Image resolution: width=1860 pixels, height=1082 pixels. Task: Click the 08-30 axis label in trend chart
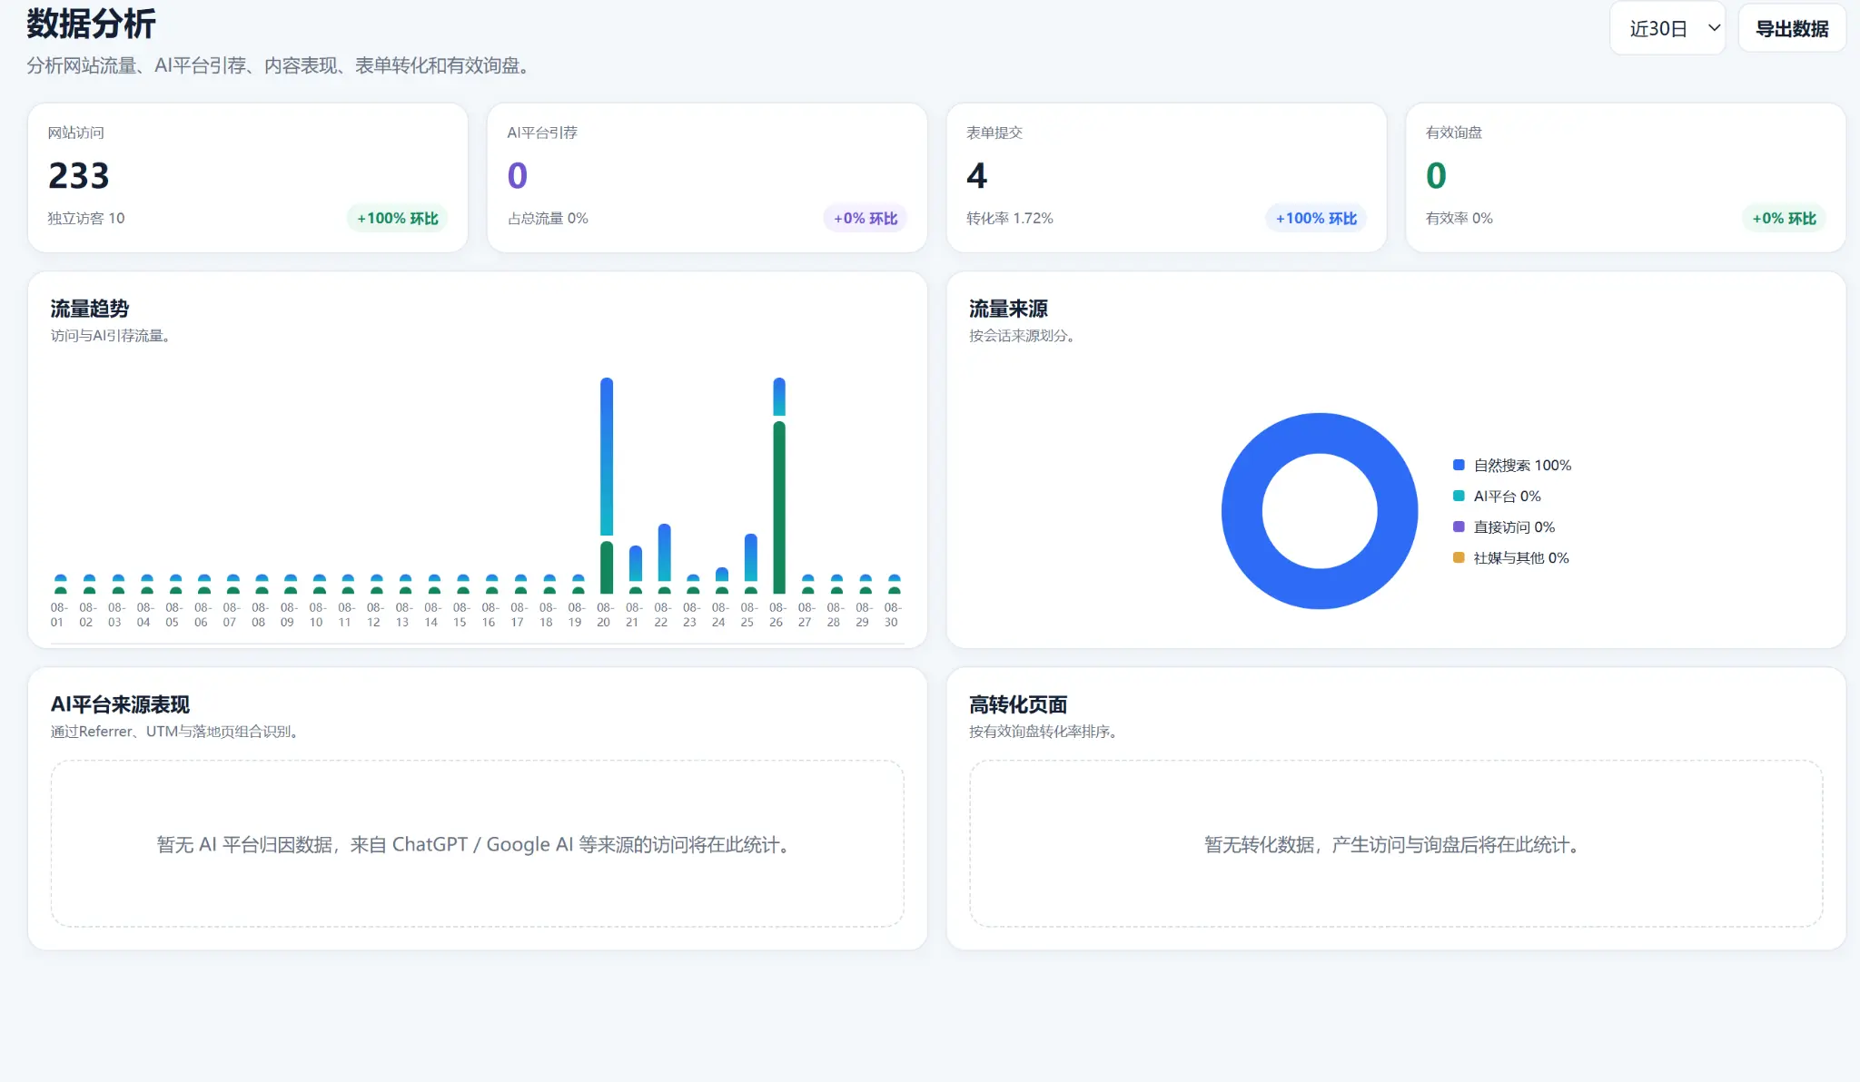[x=893, y=615]
